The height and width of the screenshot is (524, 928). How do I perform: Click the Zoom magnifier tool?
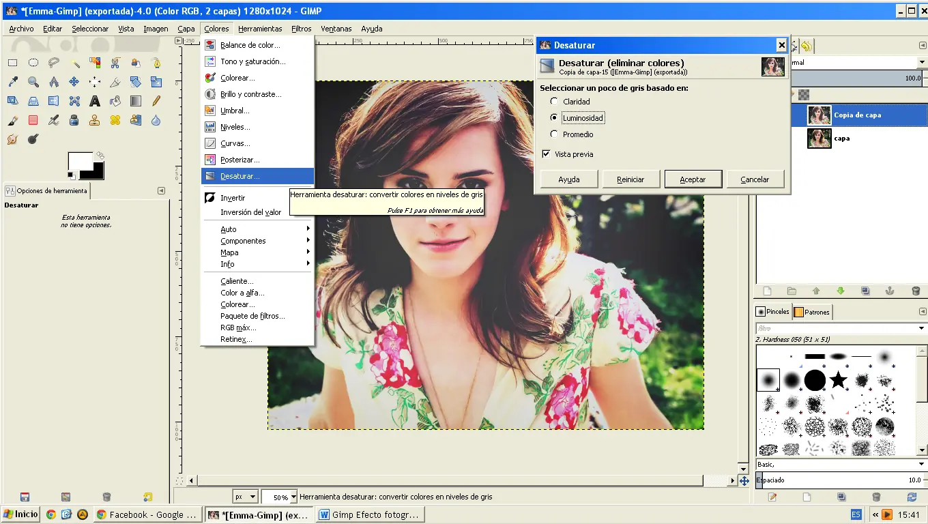click(x=33, y=82)
